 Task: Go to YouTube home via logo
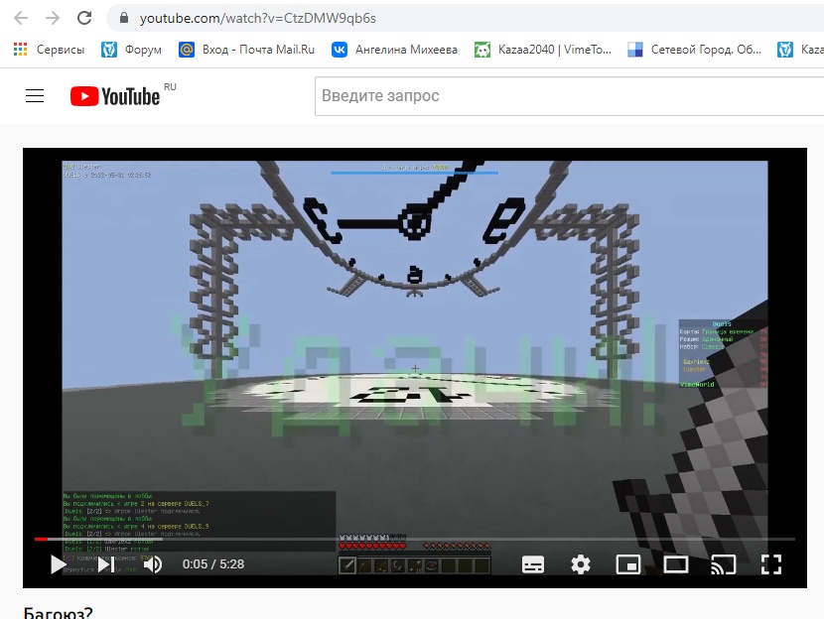[x=115, y=96]
